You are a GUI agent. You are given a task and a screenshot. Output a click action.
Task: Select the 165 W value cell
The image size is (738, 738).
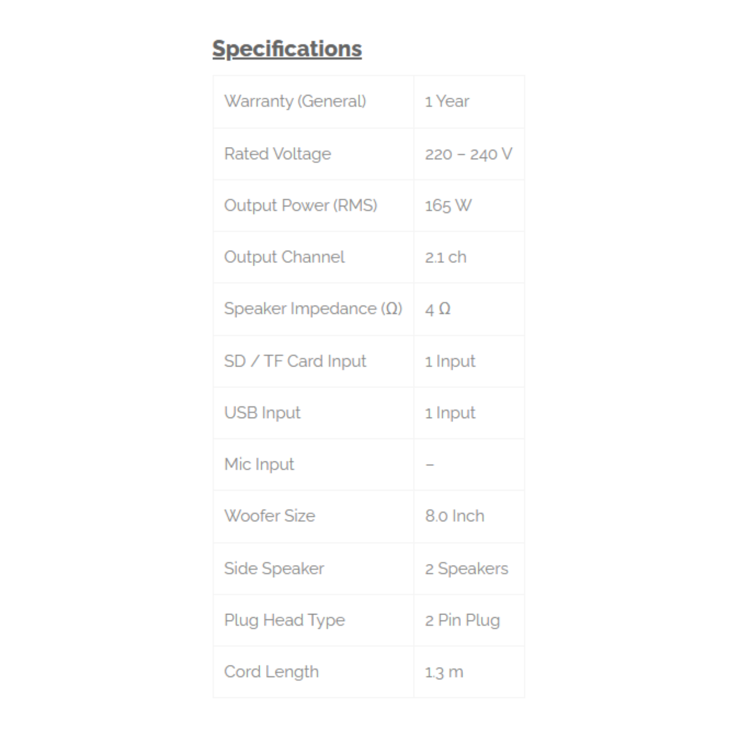[x=448, y=205]
